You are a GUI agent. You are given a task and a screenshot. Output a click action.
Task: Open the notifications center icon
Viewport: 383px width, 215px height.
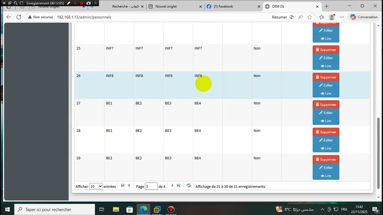[375, 209]
